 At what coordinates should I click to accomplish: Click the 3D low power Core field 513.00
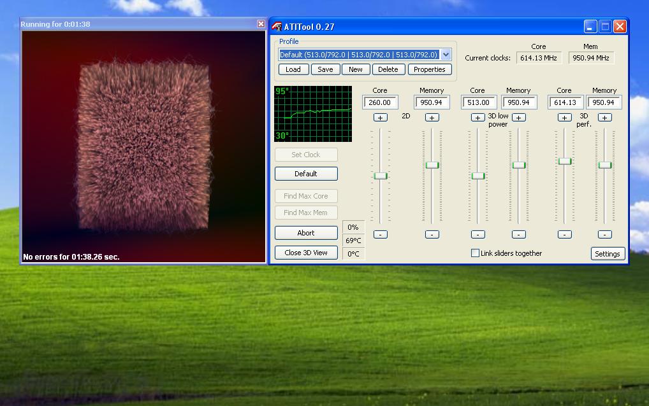point(479,102)
